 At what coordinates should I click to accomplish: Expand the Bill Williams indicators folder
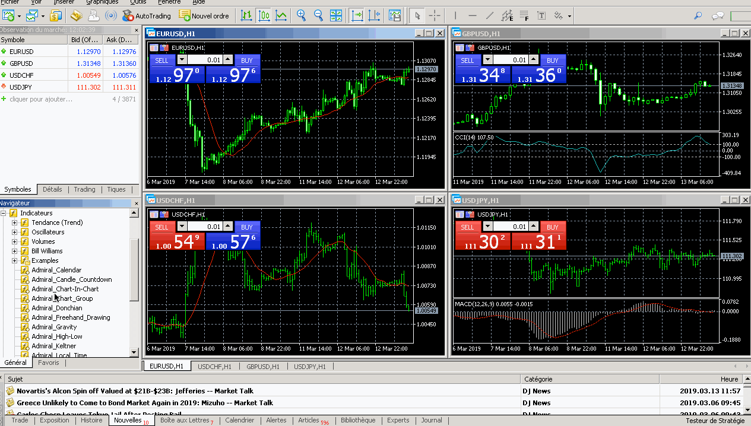[15, 251]
